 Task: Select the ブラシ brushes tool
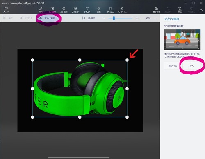pos(41,10)
